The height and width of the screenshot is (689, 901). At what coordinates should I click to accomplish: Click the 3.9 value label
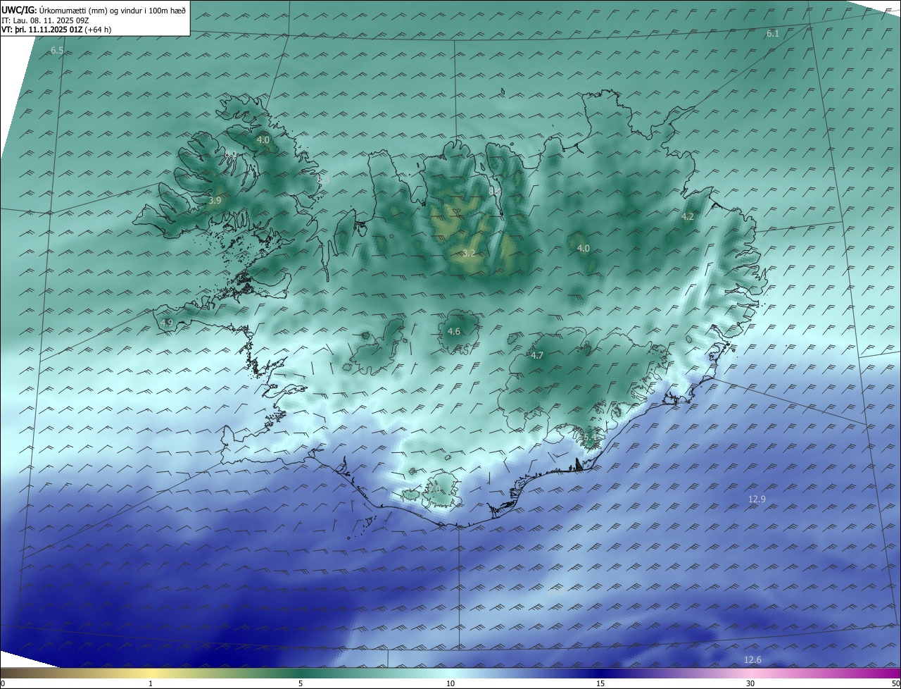(x=215, y=201)
